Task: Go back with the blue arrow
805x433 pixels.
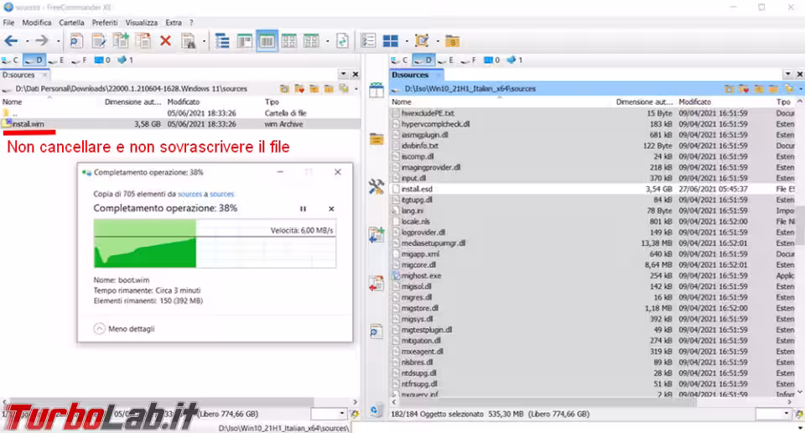Action: [x=12, y=40]
